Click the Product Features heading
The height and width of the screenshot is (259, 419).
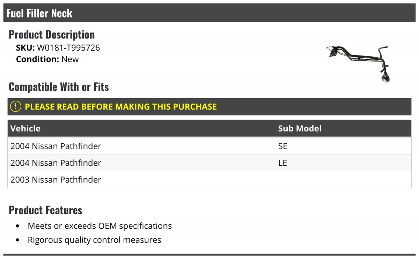[x=45, y=210]
